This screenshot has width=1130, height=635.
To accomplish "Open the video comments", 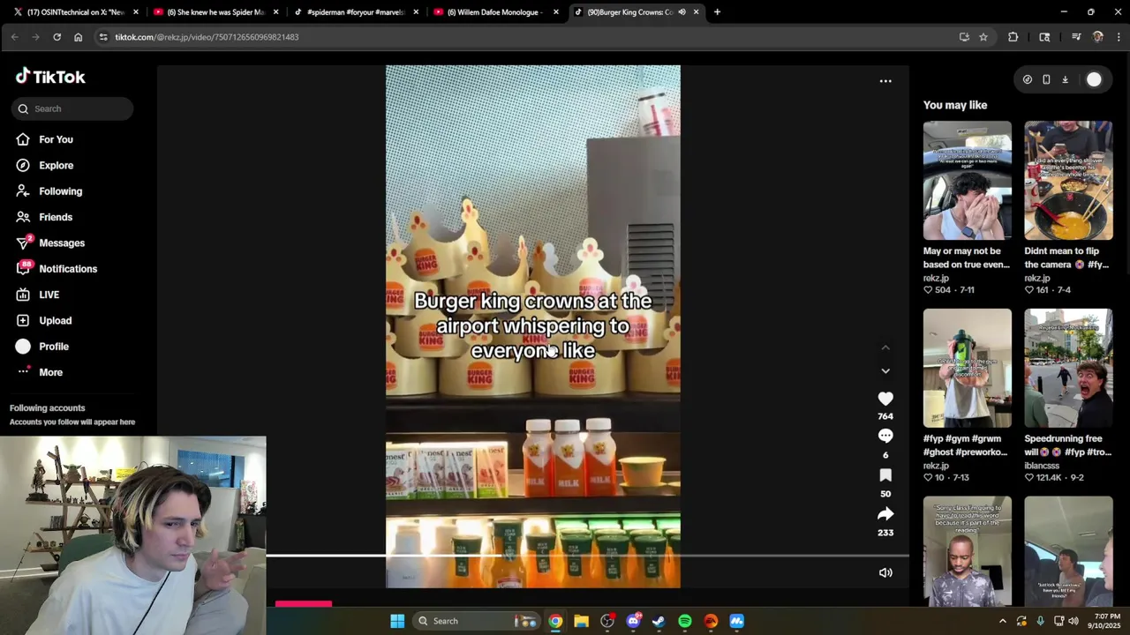I will [885, 436].
